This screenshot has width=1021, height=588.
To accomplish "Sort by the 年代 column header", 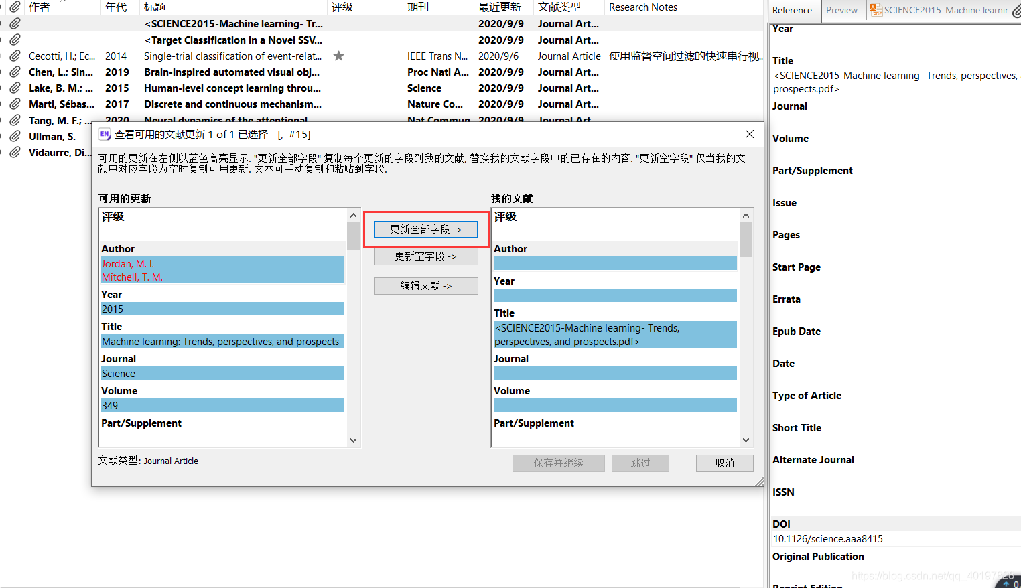I will click(x=116, y=7).
